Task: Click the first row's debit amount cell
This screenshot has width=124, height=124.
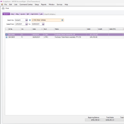Action: 92,34
